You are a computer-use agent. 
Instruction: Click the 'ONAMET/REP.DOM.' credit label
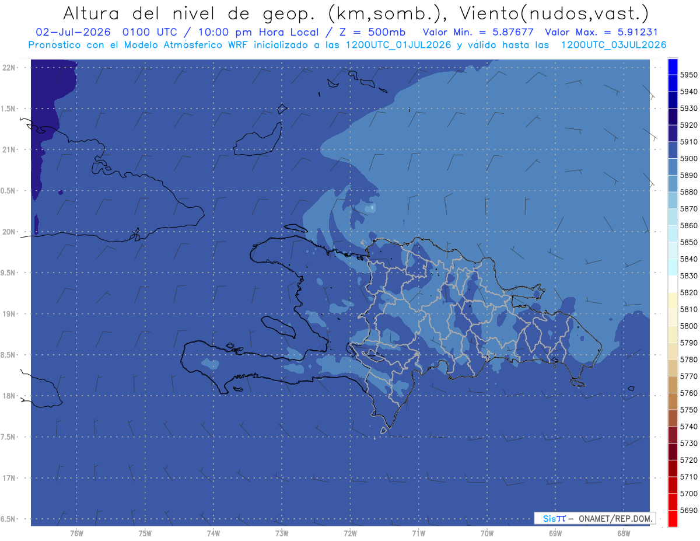click(614, 518)
